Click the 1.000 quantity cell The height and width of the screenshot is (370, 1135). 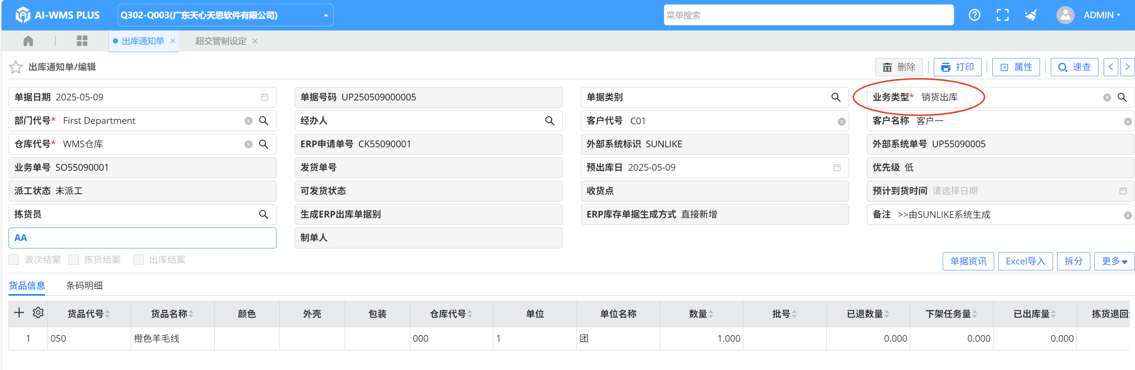[701, 338]
